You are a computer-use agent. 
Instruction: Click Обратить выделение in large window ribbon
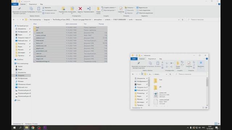(x=145, y=13)
